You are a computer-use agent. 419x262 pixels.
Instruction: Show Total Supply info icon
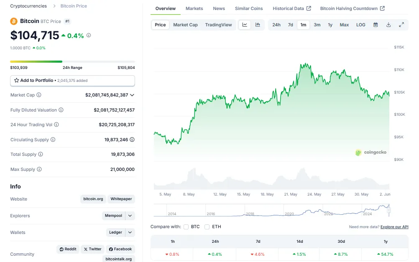pyautogui.click(x=40, y=154)
